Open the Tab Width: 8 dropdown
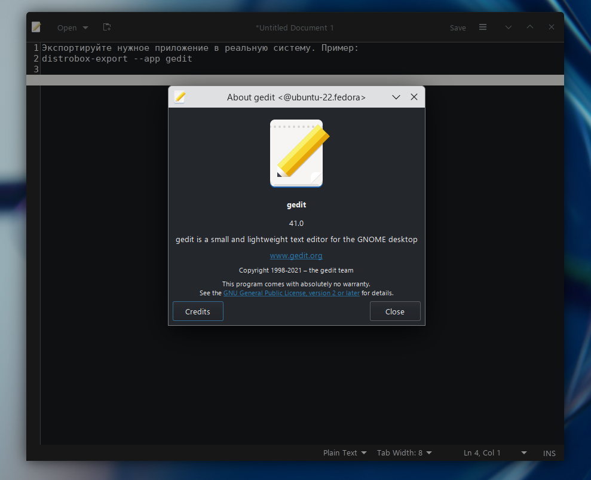591x480 pixels. 404,453
